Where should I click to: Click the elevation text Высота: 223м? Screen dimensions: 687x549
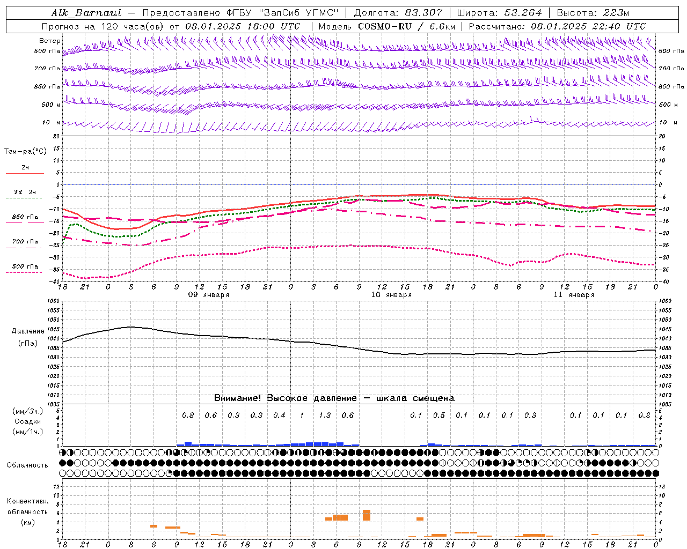point(593,13)
